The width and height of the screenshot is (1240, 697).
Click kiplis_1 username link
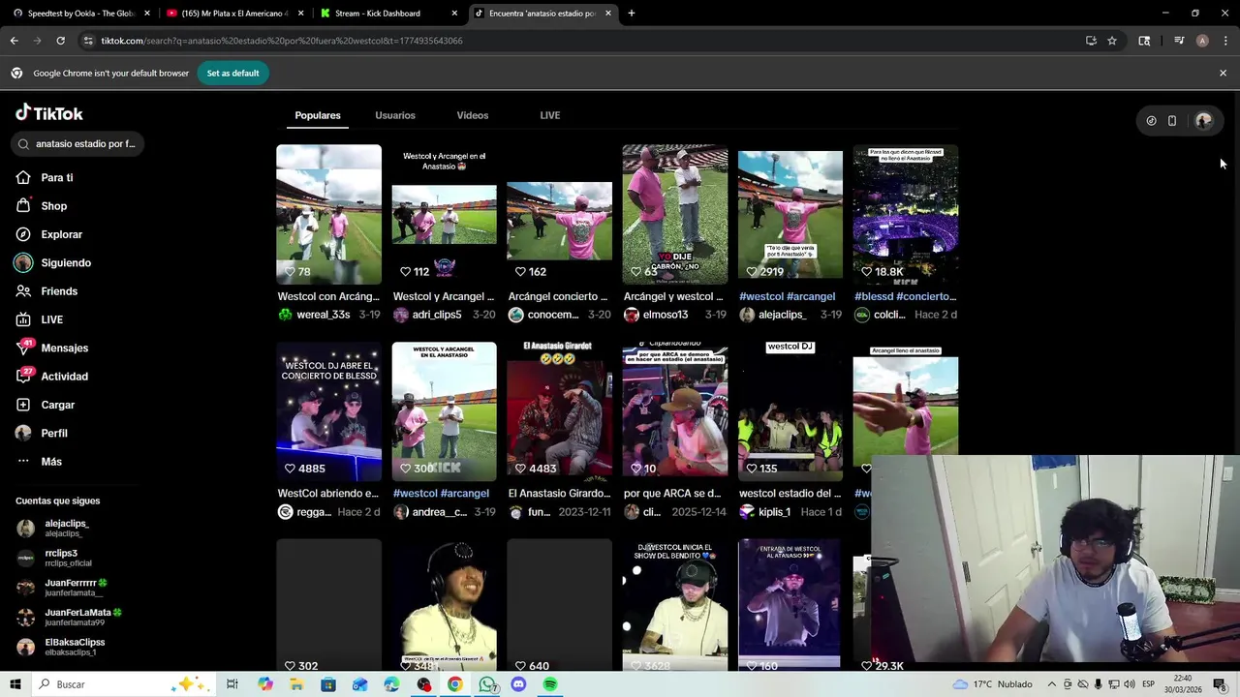click(774, 512)
